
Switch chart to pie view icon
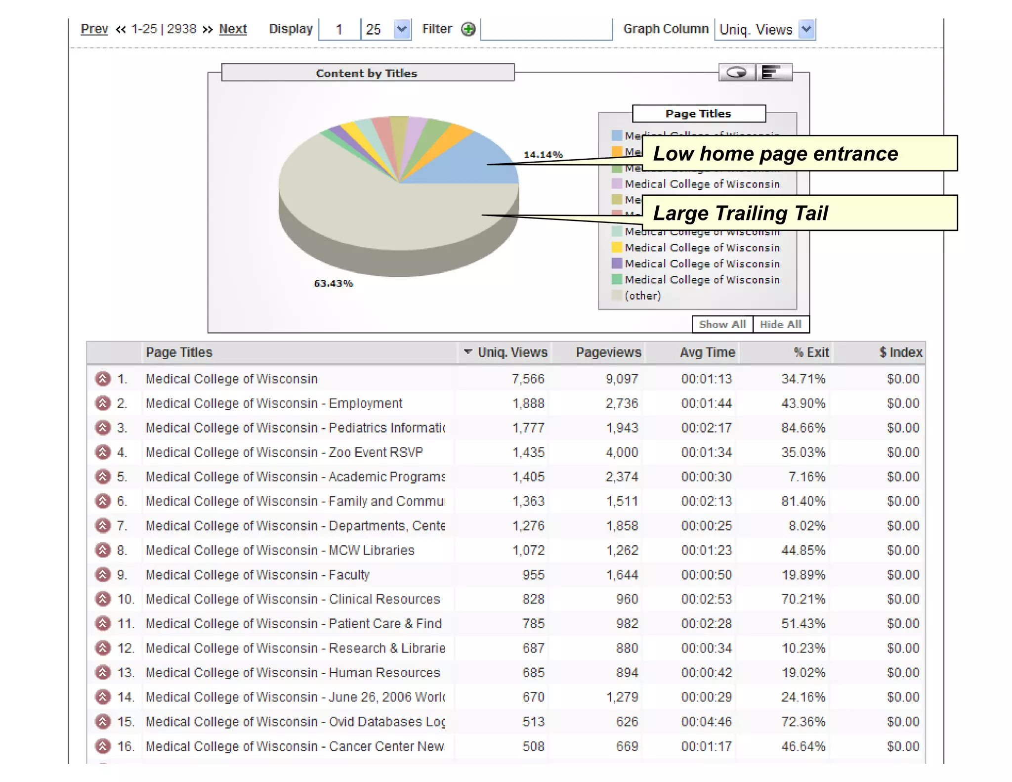click(x=736, y=73)
